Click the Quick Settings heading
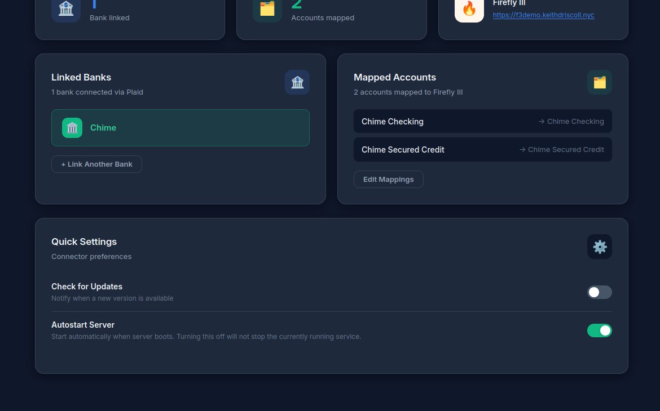 pos(84,242)
